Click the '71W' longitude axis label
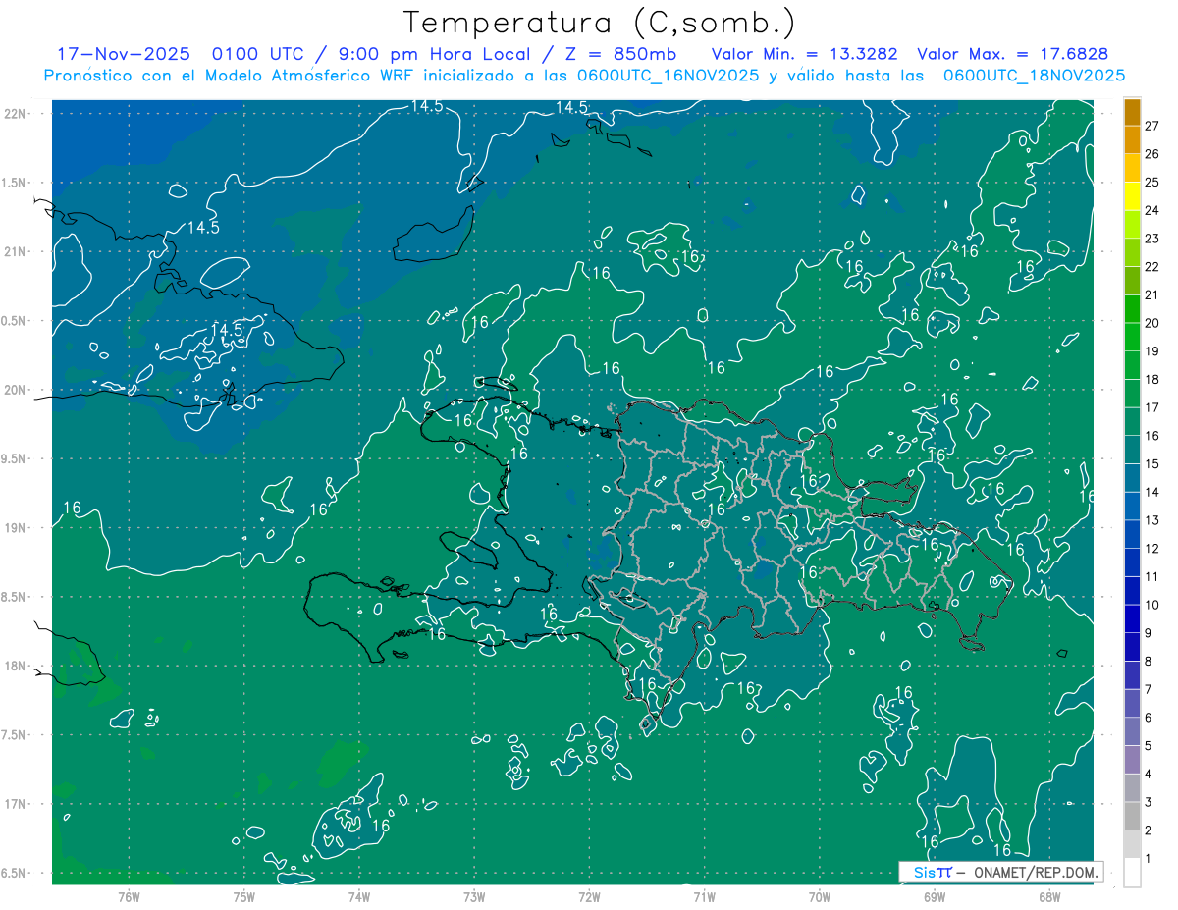The width and height of the screenshot is (1178, 910). tap(704, 897)
